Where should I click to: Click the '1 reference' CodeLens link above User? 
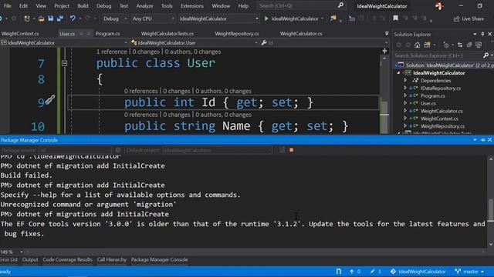[111, 52]
